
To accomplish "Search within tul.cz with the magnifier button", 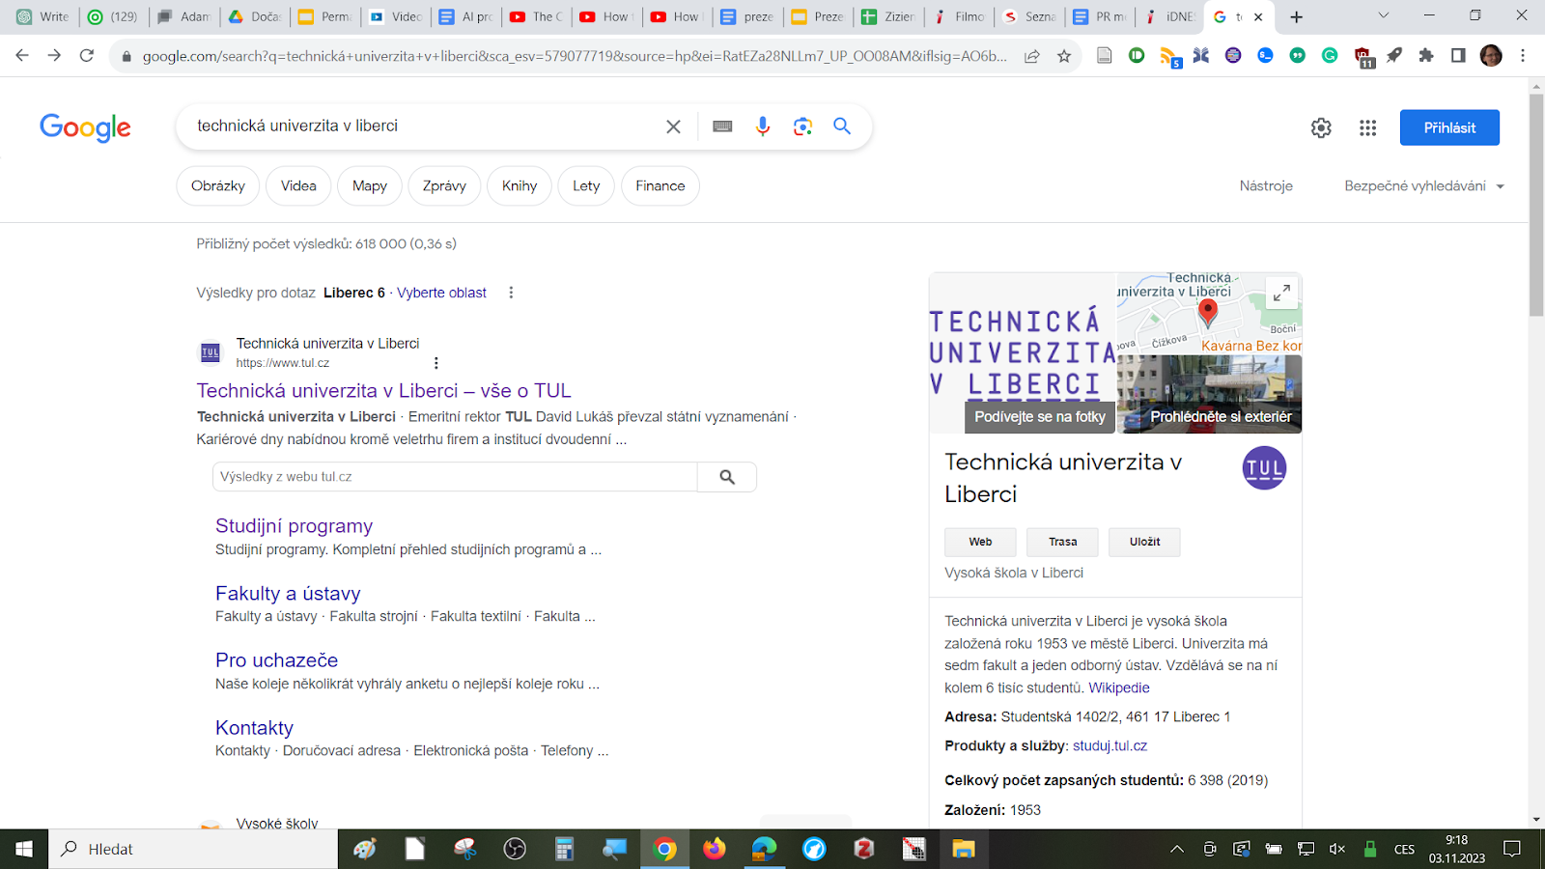I will click(x=727, y=477).
